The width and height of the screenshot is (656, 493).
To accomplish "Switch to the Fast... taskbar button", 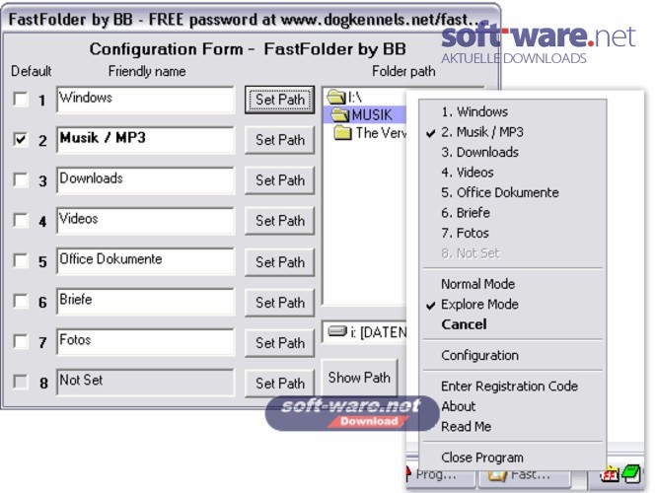I will [524, 477].
